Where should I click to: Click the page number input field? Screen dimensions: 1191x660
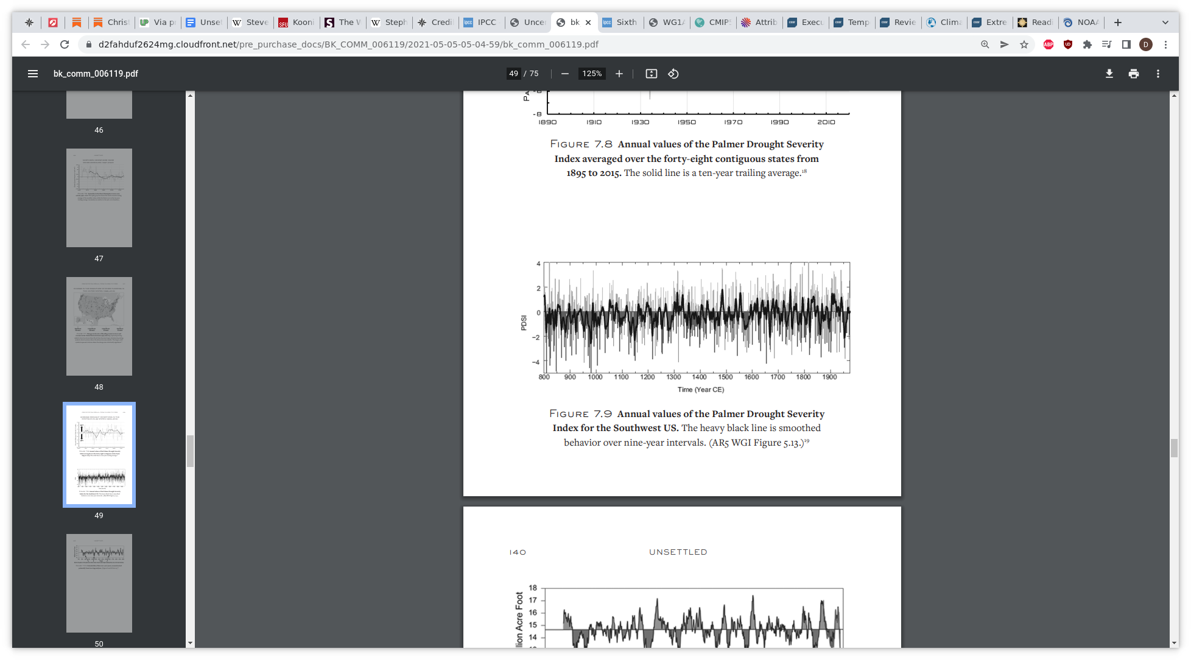point(514,74)
